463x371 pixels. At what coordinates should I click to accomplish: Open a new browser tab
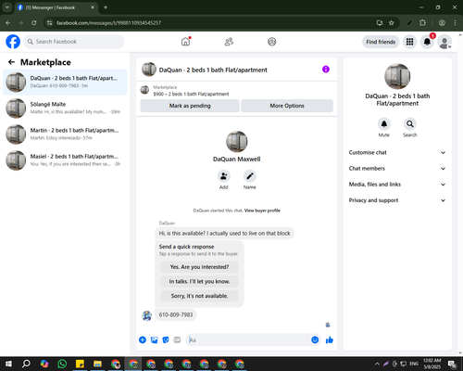pos(106,7)
